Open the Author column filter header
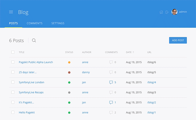Viewport: 196px width, 120px height. coord(87,52)
